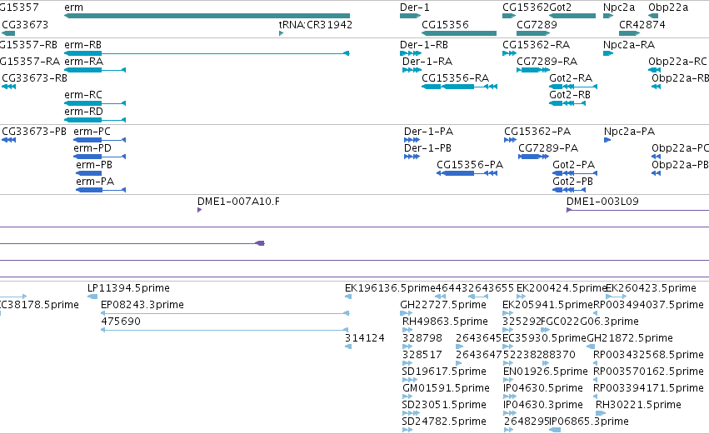This screenshot has height=434, width=709.
Task: Select the erm gene bar
Action: point(207,16)
